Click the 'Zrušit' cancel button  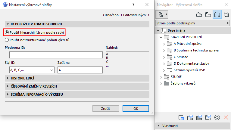click(105, 108)
